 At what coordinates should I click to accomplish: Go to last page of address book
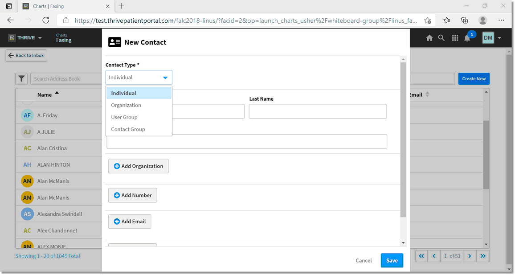[x=482, y=256]
